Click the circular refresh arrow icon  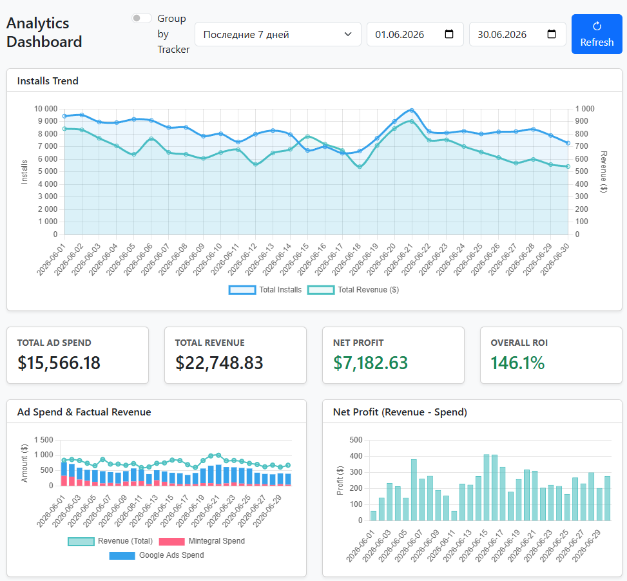tap(597, 26)
